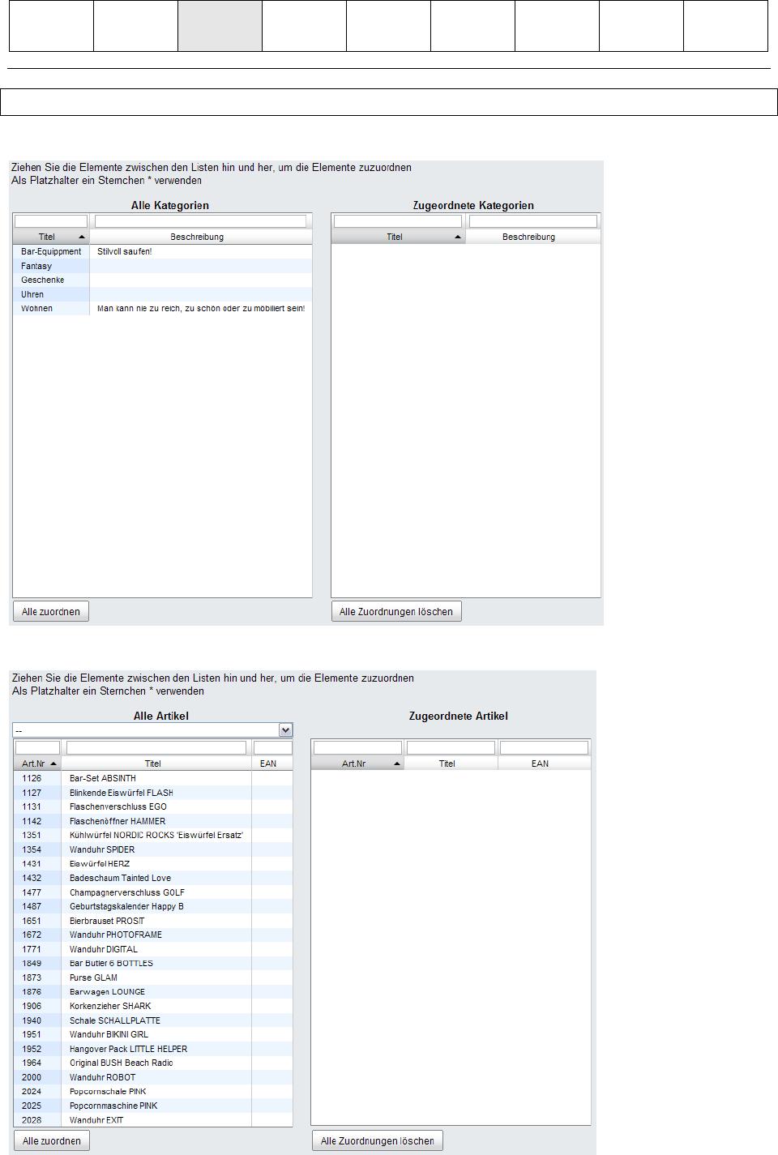Viewport: 778px width, 1155px height.
Task: Select article 'Wanduhr PHOTOFRAME'
Action: (x=153, y=935)
